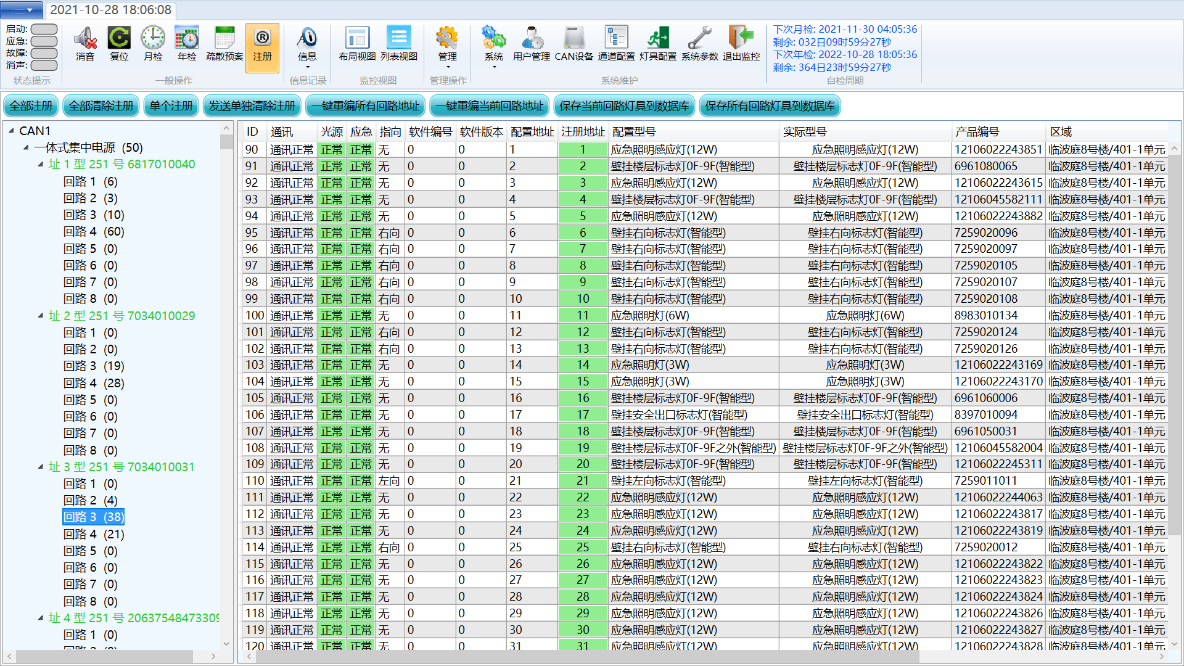Open 列表视图 list view icon
1184x666 pixels.
click(x=399, y=39)
